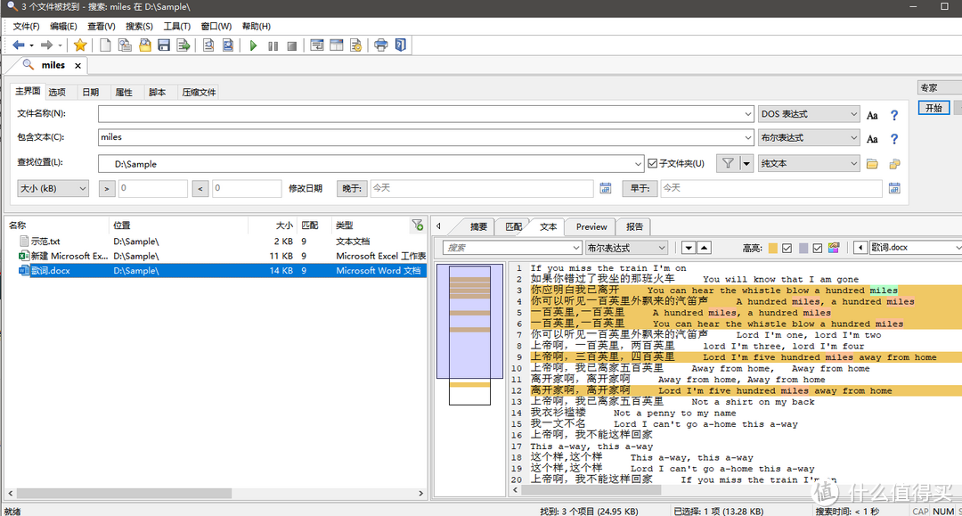
Task: Expand the D:\Sample location dropdown arrow
Action: (638, 164)
